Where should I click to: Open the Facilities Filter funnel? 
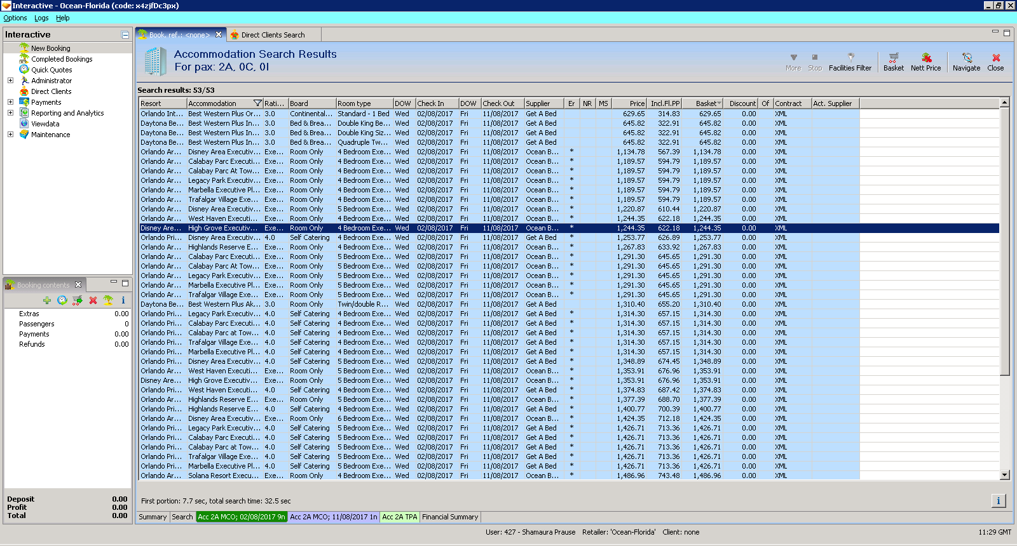(x=850, y=58)
